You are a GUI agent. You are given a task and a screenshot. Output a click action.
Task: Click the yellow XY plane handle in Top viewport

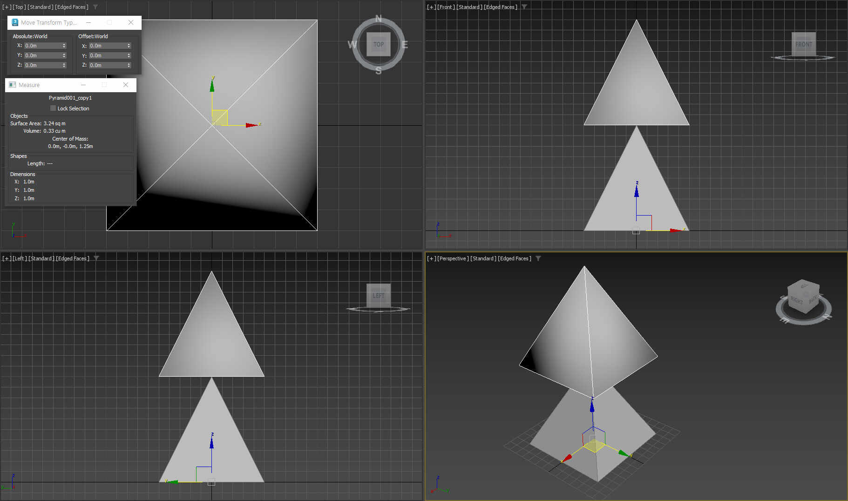219,117
